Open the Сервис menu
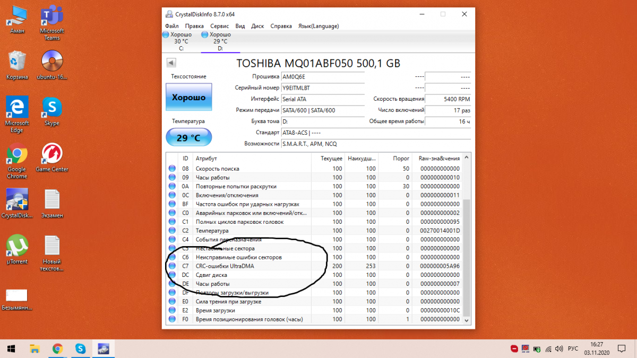Screen dimensions: 637x358 tap(219, 26)
